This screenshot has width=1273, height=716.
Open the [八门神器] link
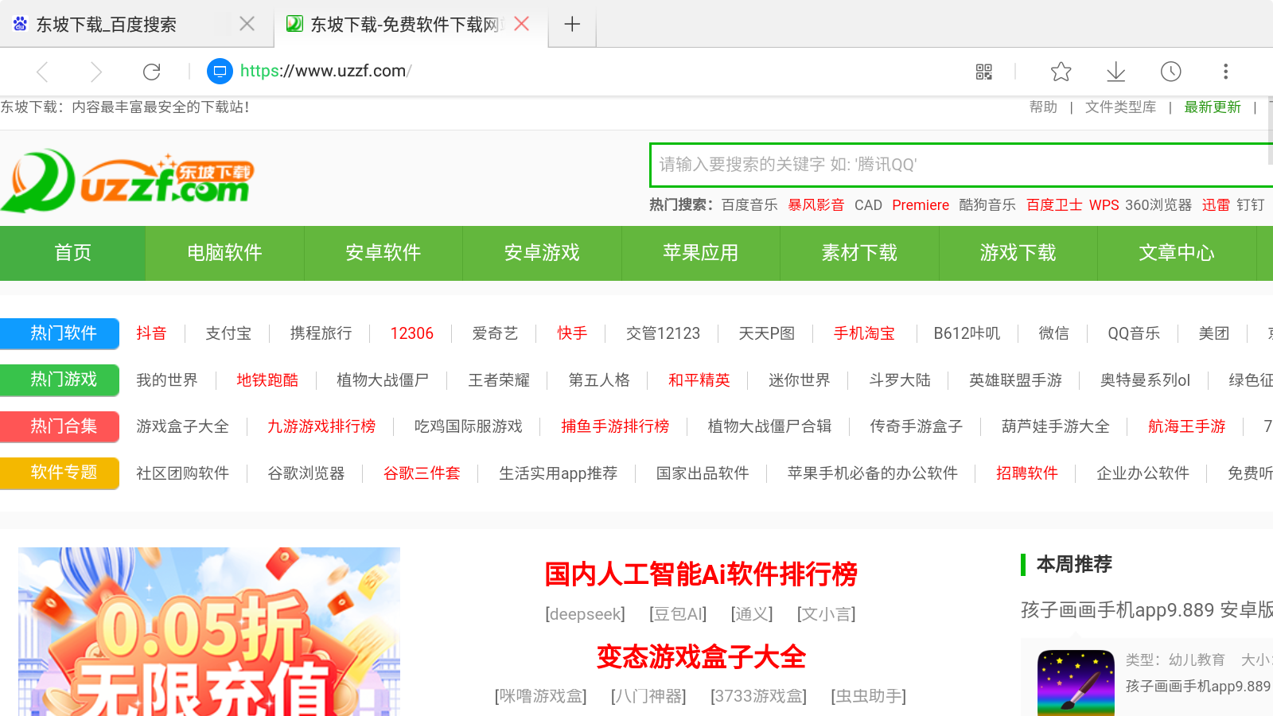(648, 696)
